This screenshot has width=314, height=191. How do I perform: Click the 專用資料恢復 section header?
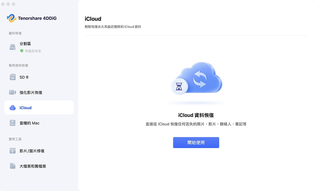click(18, 65)
